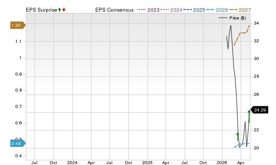Click the Price ($) legend label
This screenshot has width=276, height=165.
(238, 18)
